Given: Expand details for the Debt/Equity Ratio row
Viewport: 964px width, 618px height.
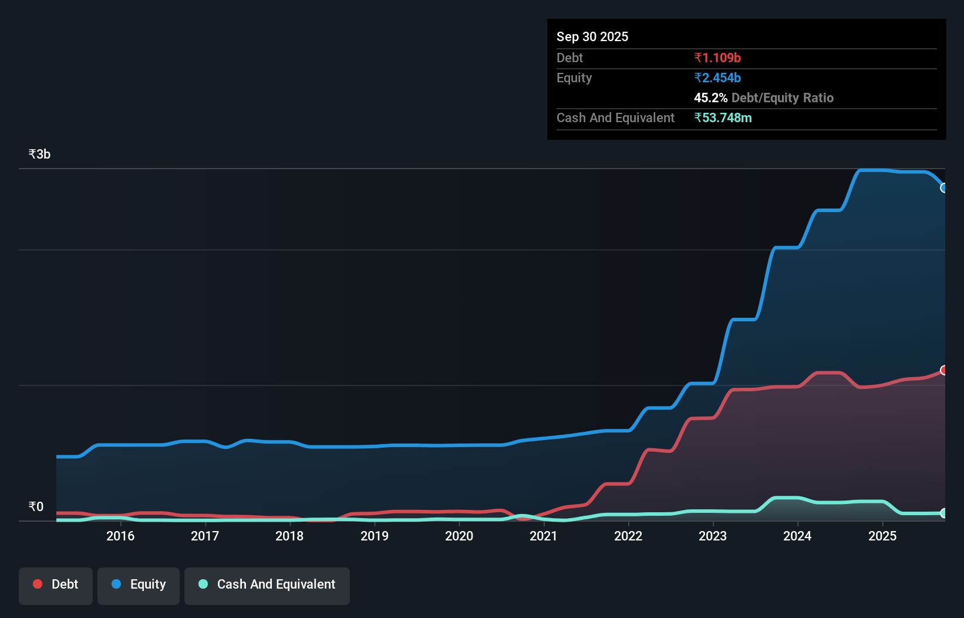Looking at the screenshot, I should [x=764, y=98].
